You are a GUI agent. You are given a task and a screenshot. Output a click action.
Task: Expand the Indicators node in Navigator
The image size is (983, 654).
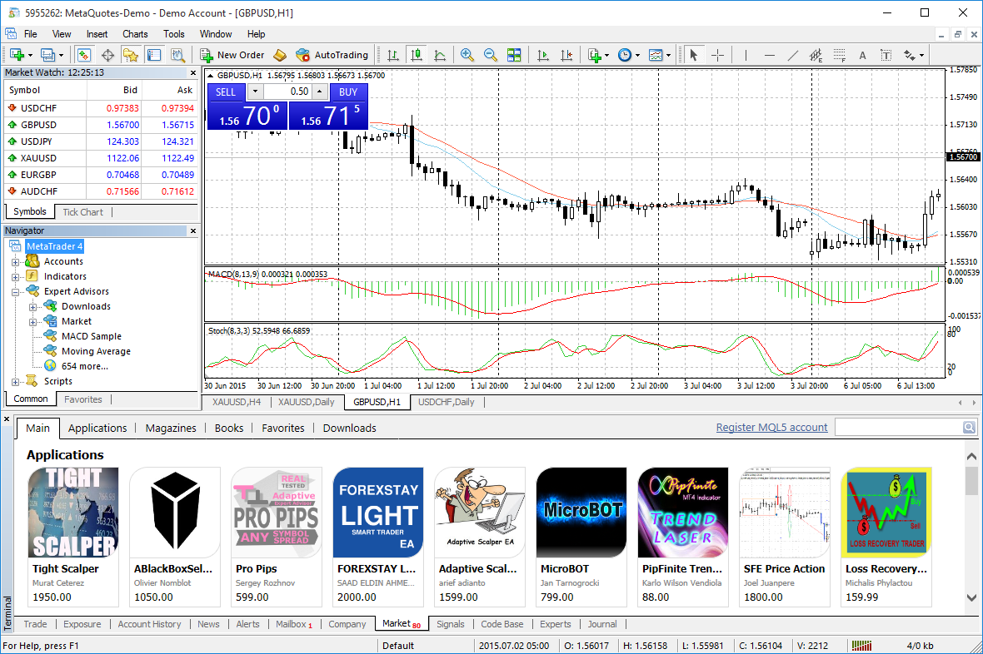tap(16, 277)
